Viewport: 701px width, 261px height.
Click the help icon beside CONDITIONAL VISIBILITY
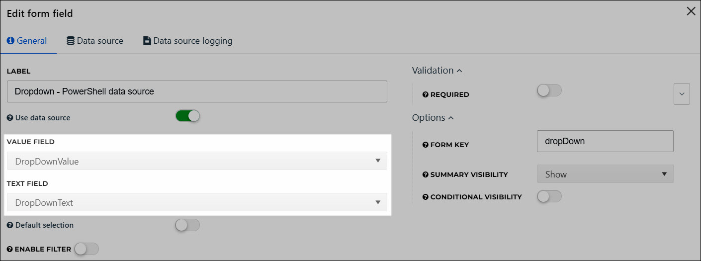tap(426, 197)
